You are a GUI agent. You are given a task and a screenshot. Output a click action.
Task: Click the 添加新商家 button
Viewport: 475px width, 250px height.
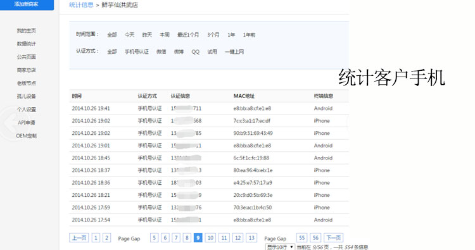coord(27,4)
